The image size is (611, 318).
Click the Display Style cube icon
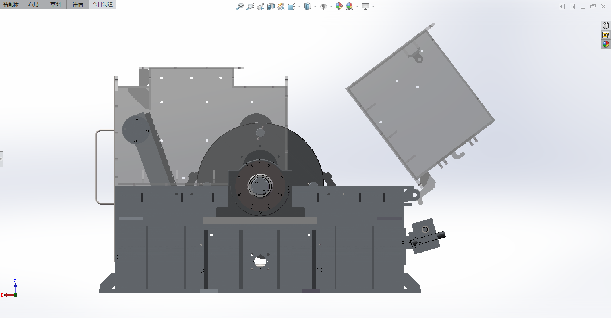pos(307,6)
